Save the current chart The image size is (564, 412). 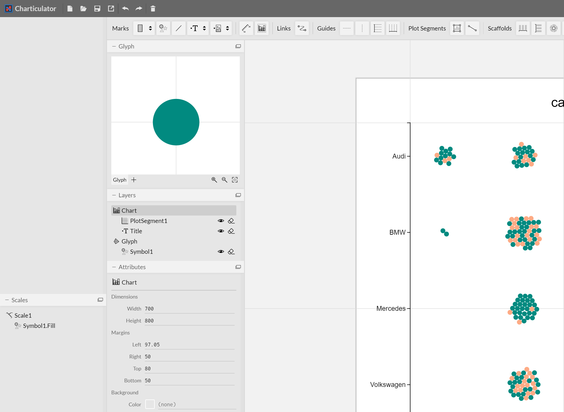97,9
